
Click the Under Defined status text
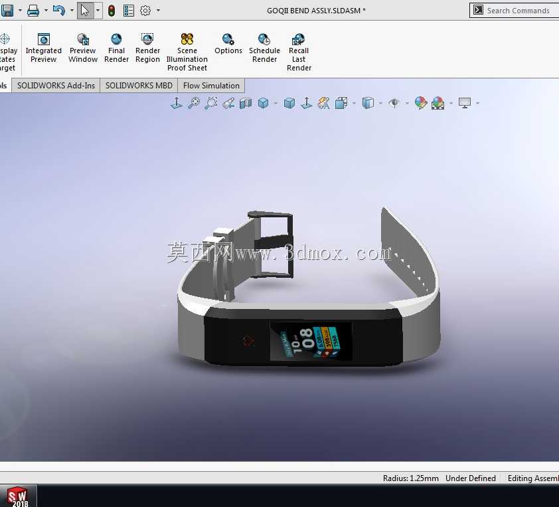[x=470, y=478]
